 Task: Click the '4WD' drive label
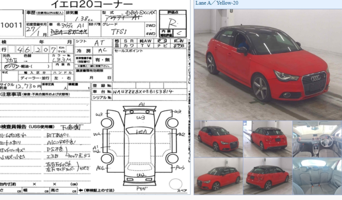150,34
